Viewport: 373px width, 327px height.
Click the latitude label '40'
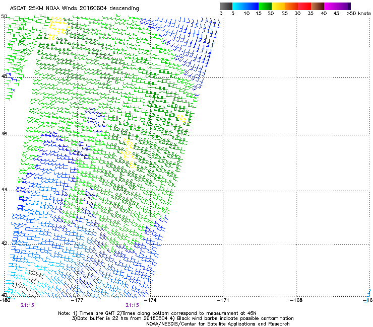(4, 295)
